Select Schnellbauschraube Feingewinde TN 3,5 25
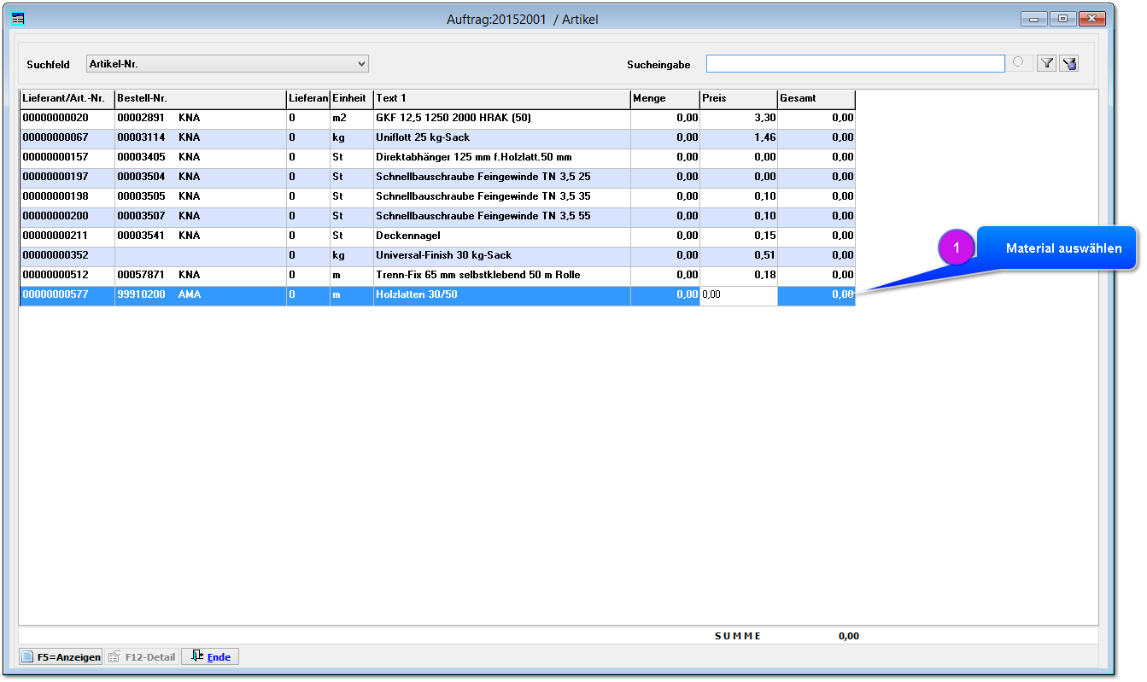This screenshot has height=682, width=1147. pyautogui.click(x=437, y=177)
